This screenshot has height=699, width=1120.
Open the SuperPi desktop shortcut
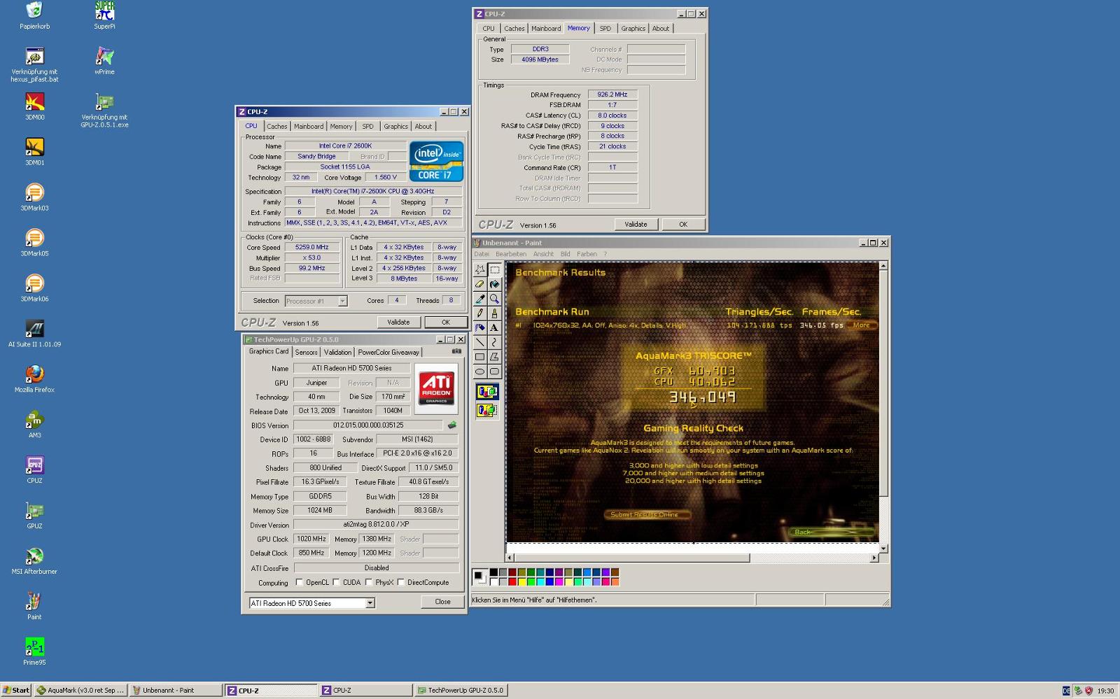104,15
